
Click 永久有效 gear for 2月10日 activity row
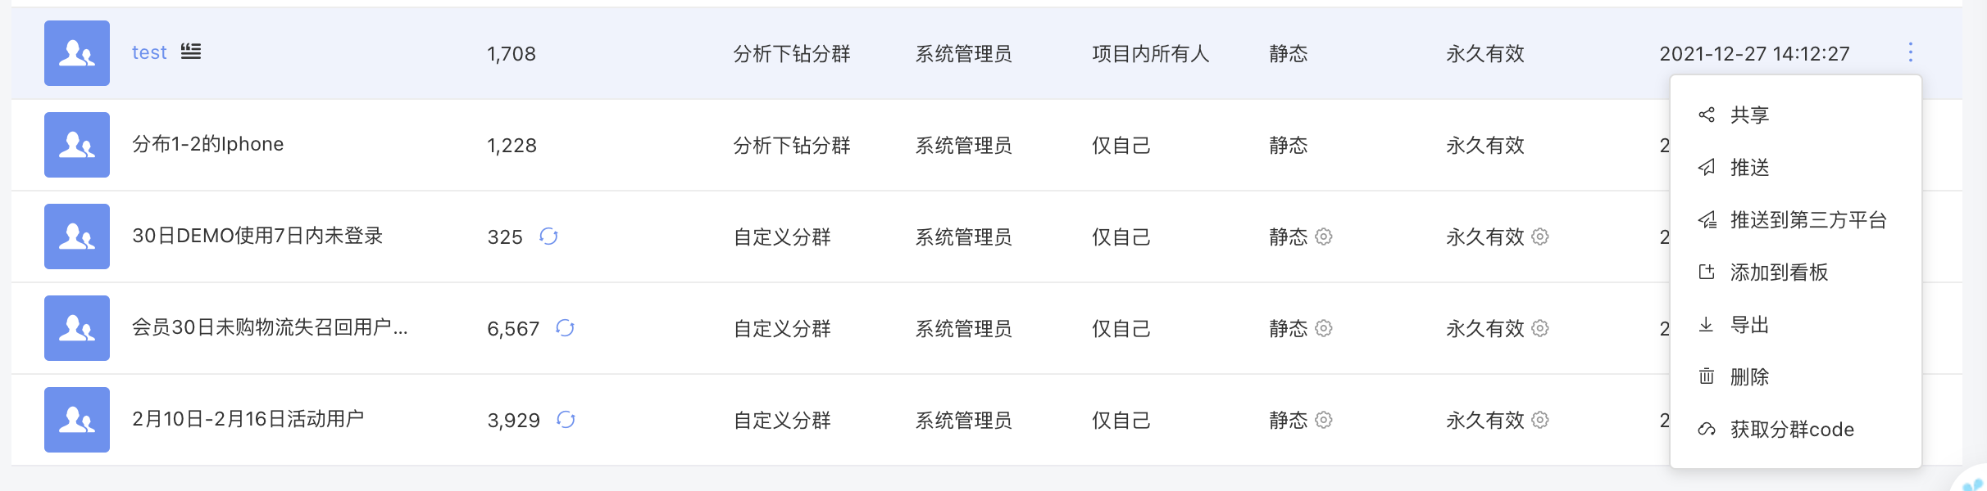(x=1540, y=420)
